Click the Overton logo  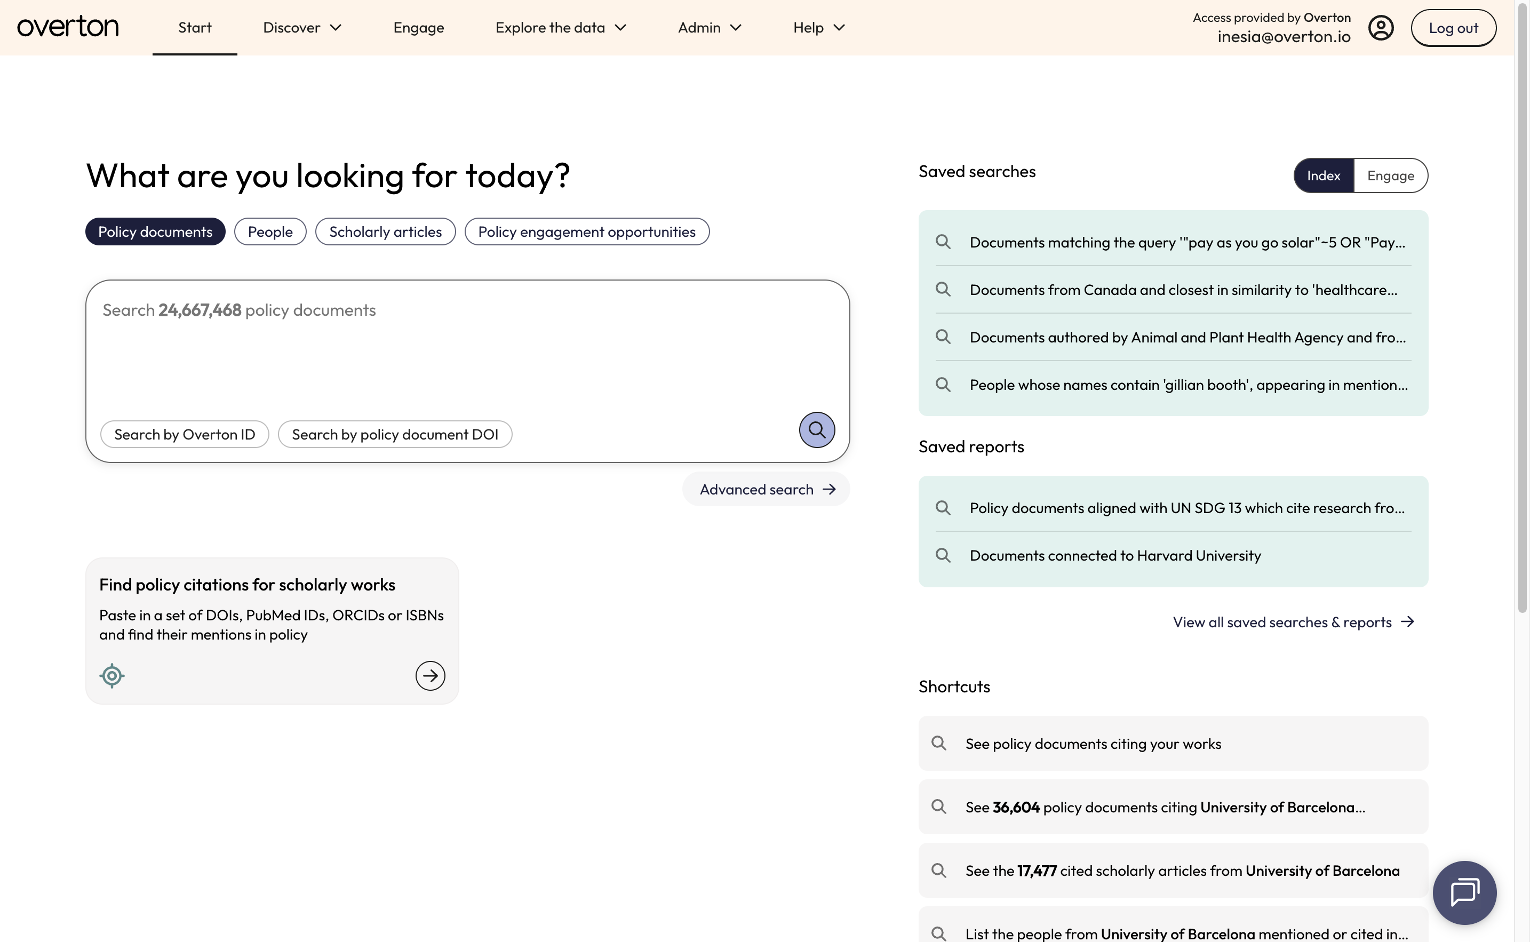click(x=68, y=27)
